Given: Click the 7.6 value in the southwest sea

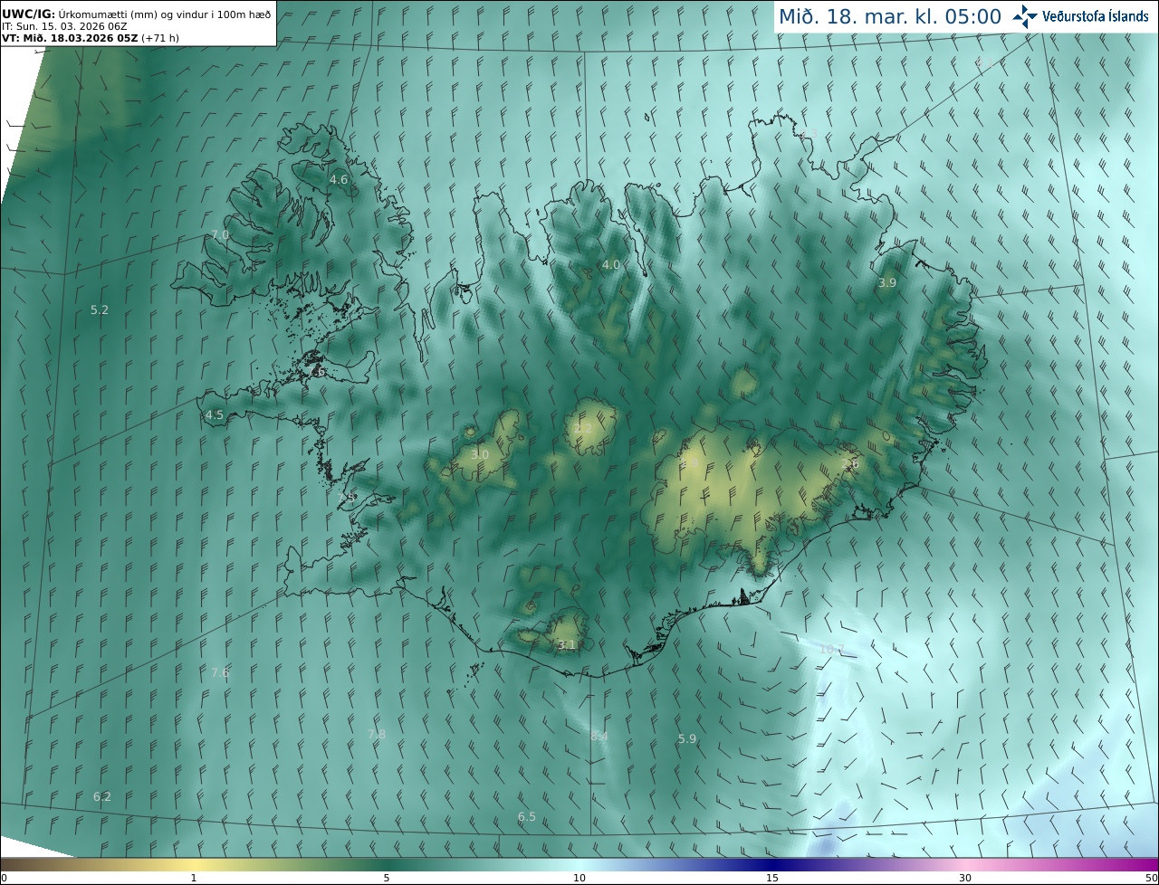Looking at the screenshot, I should [220, 672].
